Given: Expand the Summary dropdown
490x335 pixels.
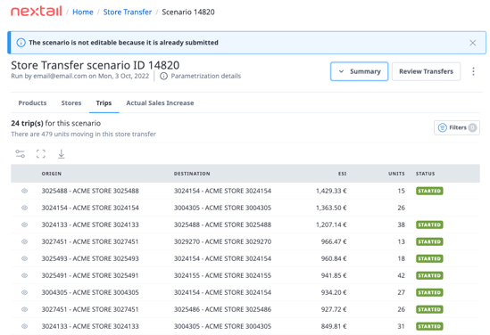Looking at the screenshot, I should click(359, 71).
